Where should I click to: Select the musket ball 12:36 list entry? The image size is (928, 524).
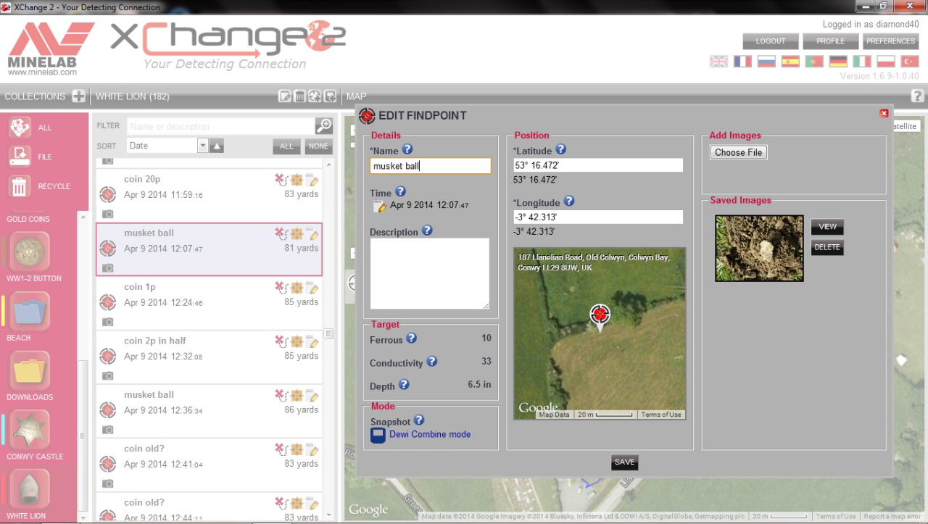209,411
